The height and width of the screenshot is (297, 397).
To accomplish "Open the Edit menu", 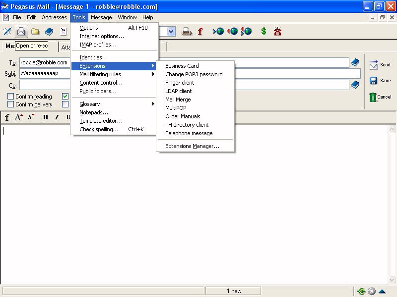I will click(31, 17).
